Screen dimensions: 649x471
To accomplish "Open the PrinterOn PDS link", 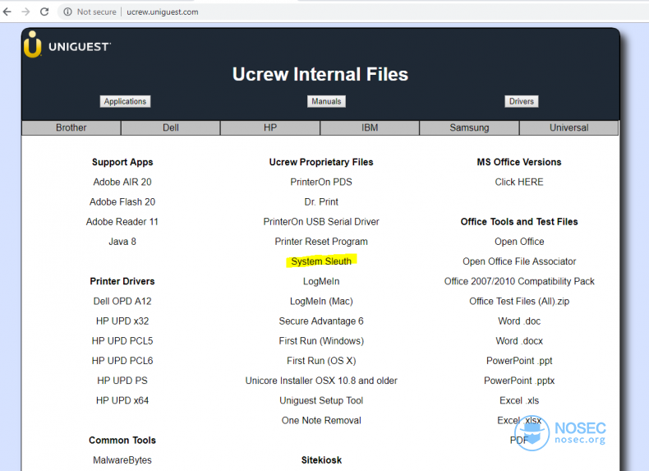I will [x=321, y=182].
